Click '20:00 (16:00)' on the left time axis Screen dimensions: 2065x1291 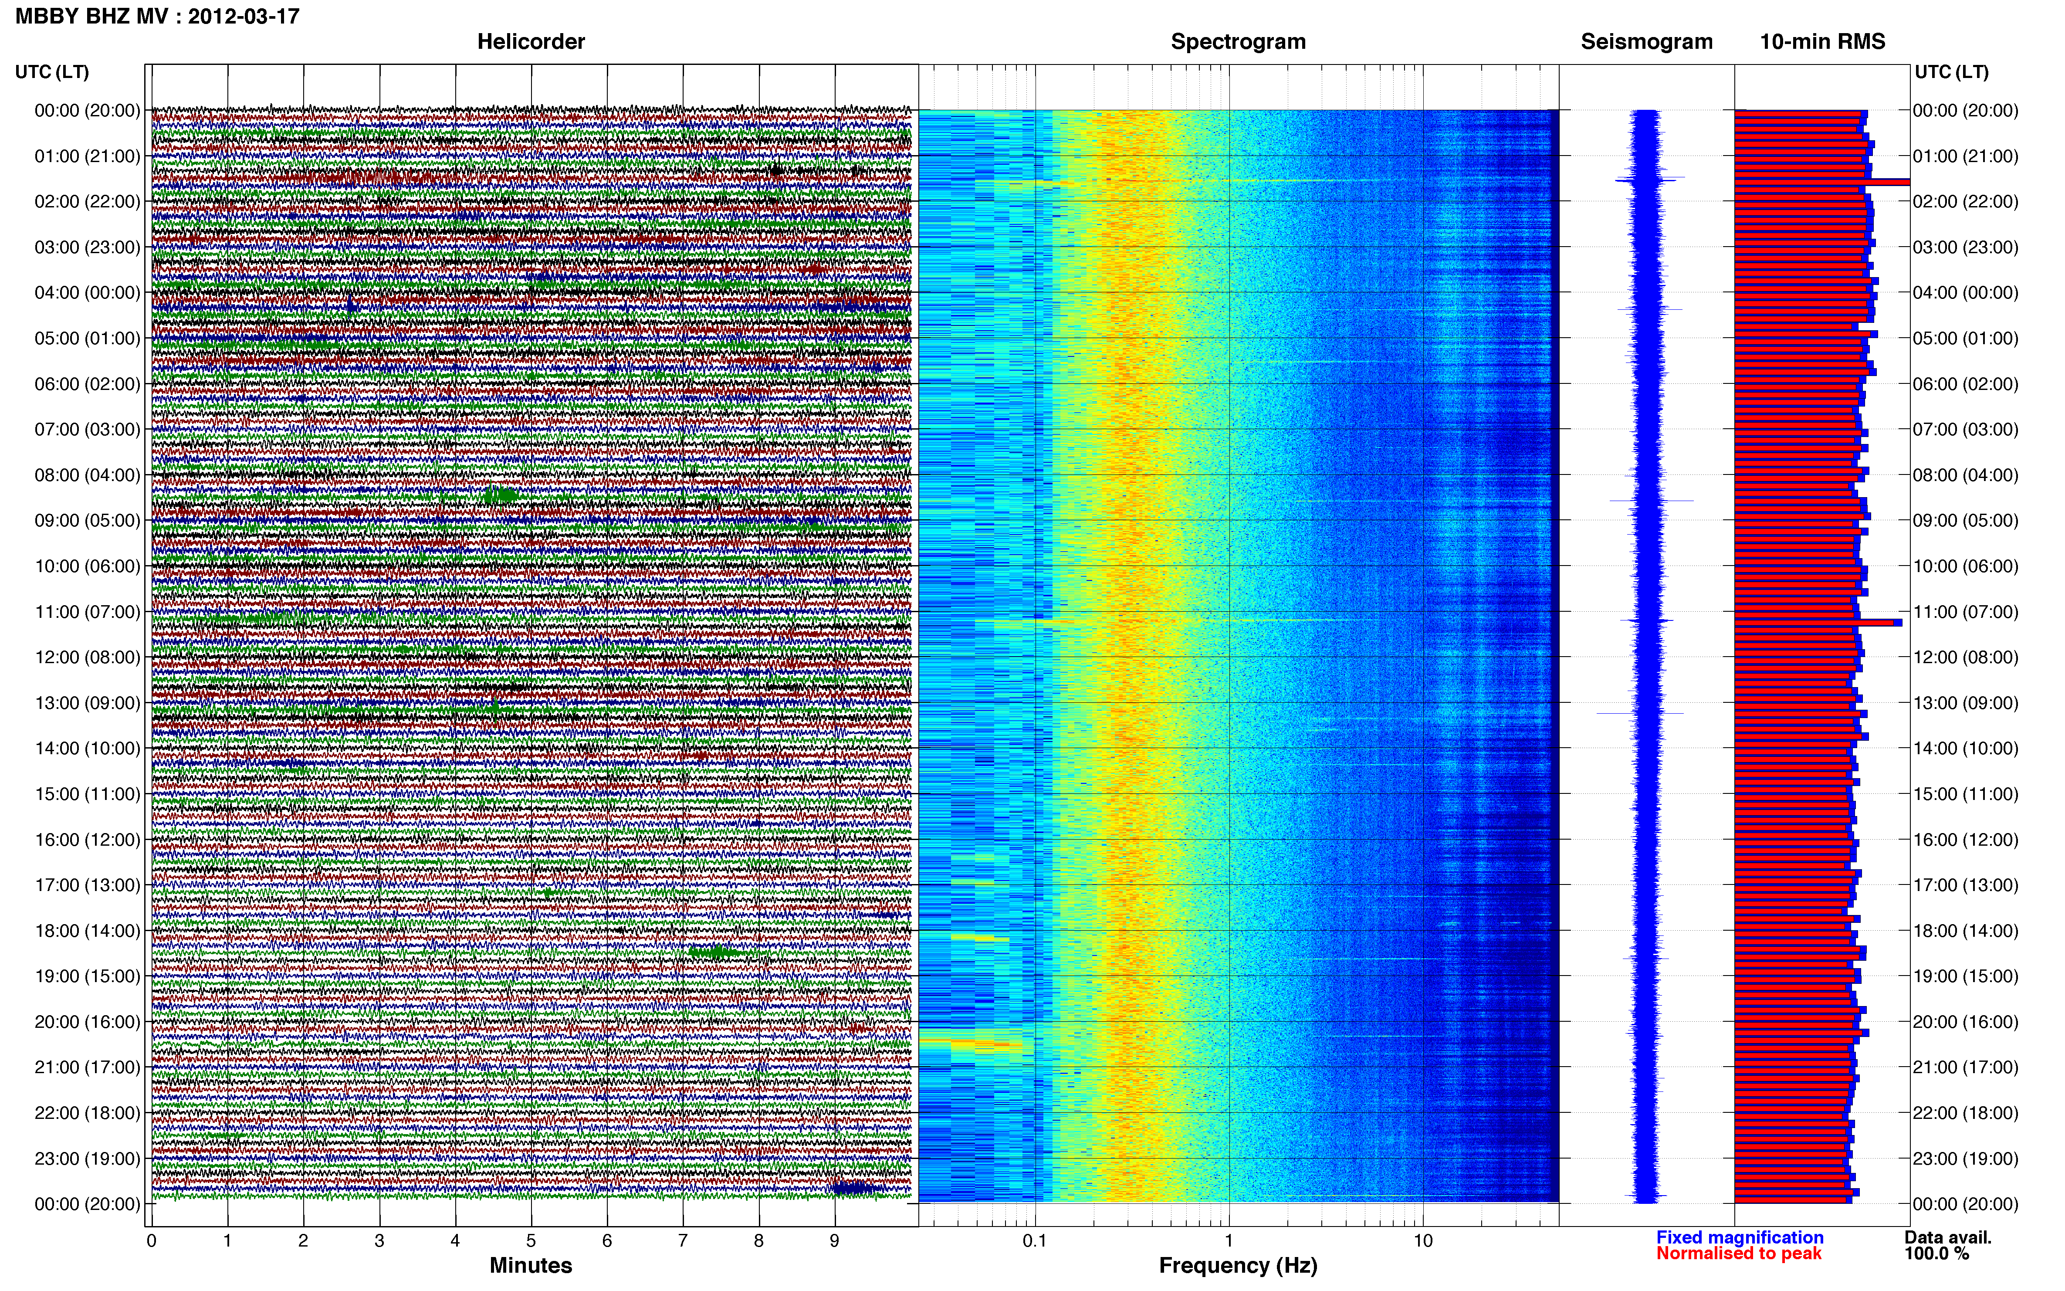click(87, 1022)
